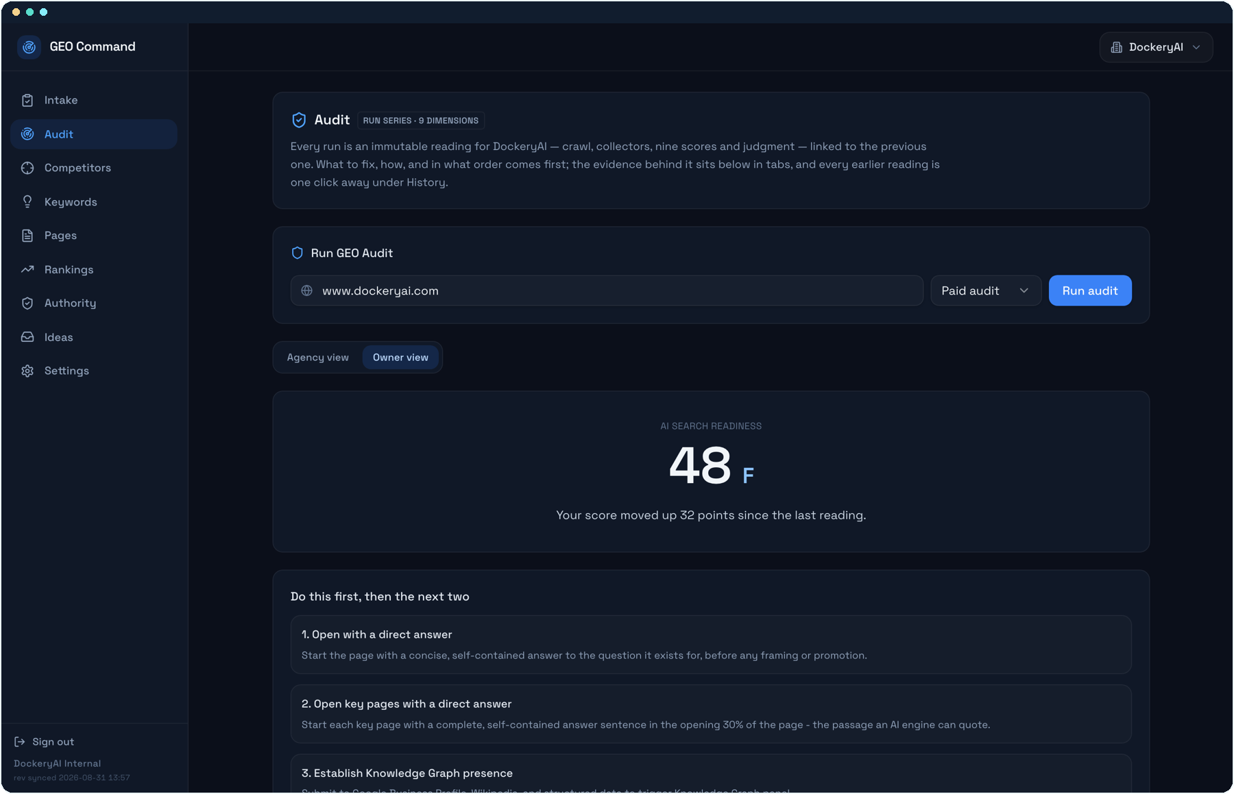Click the shield-check icon next to Audit heading
This screenshot has width=1234, height=794.
(299, 120)
